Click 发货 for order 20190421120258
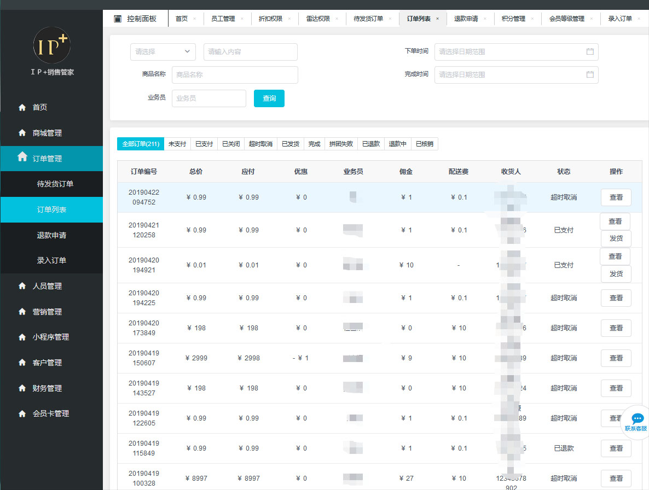Image resolution: width=649 pixels, height=490 pixels. (x=616, y=239)
